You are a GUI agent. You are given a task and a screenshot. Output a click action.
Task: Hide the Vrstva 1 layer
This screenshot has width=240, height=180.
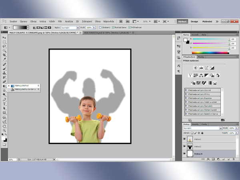184,139
